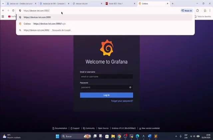Open a new browser tab
The image size is (213, 140).
point(172,4)
